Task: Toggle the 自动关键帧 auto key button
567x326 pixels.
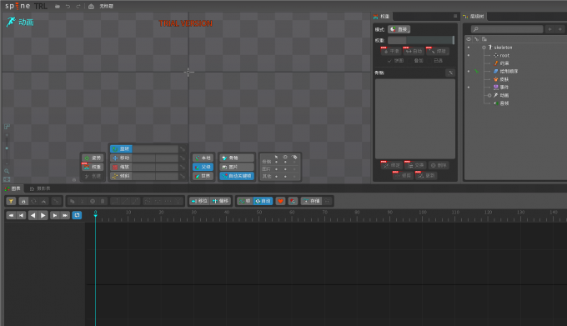Action: click(237, 176)
